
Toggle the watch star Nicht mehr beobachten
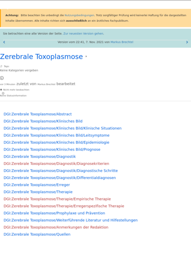pyautogui.click(x=1, y=90)
